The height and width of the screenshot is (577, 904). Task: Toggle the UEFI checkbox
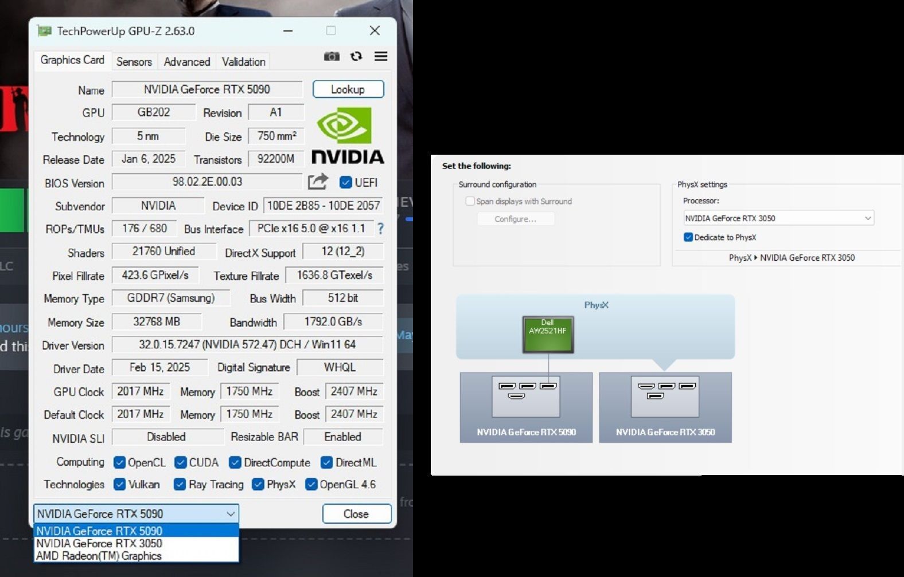tap(345, 182)
